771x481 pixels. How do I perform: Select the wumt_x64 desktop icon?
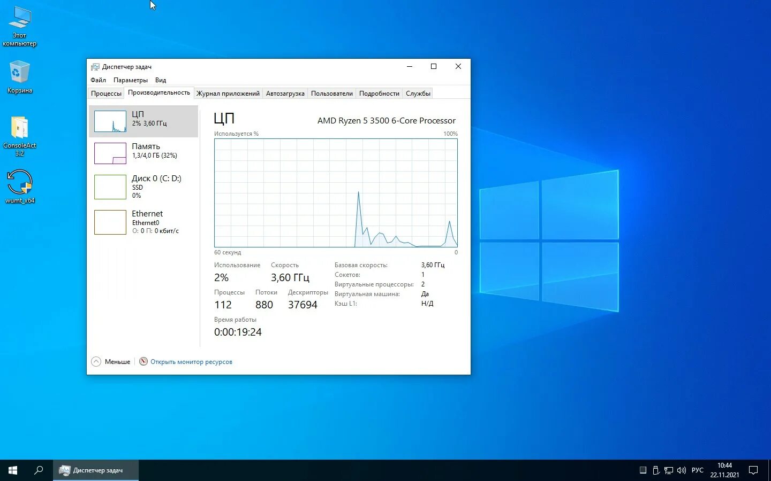tap(20, 186)
